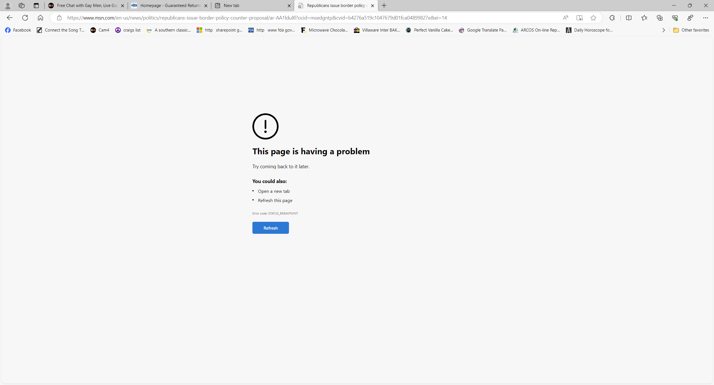Open the Other favorites folder
Viewport: 714px width, 385px height.
pyautogui.click(x=691, y=30)
